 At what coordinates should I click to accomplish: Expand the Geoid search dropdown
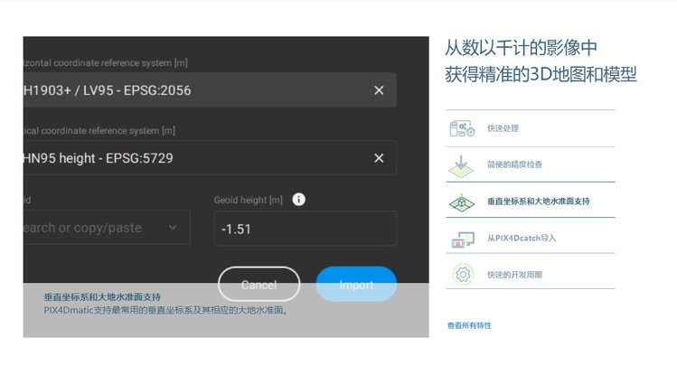coord(173,228)
